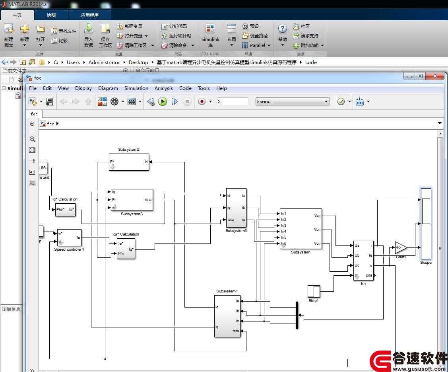Click the record simulation button
Screen dimensions: 448x372
pyautogui.click(x=202, y=101)
